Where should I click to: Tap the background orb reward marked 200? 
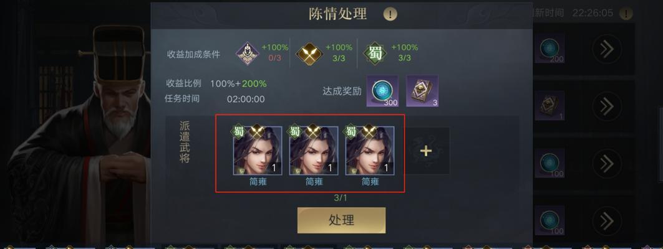click(x=549, y=49)
